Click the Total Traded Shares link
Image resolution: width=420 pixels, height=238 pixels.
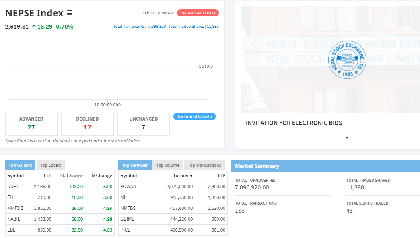click(194, 26)
